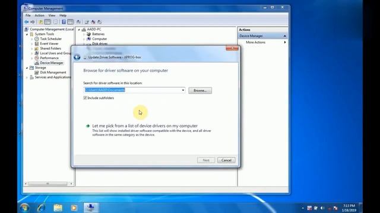Click the Browse... button
Viewport: 380px width, 213px height.
[x=200, y=91]
